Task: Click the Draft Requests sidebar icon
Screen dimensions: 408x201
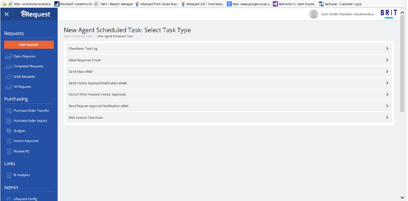Action: (9, 77)
